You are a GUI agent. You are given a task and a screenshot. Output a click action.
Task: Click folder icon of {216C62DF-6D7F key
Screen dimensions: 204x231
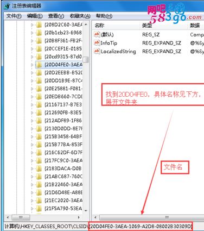(39, 153)
